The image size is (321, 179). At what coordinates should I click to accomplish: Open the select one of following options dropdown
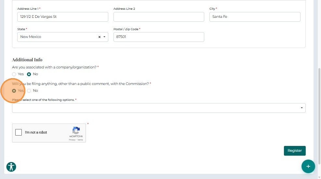159,108
